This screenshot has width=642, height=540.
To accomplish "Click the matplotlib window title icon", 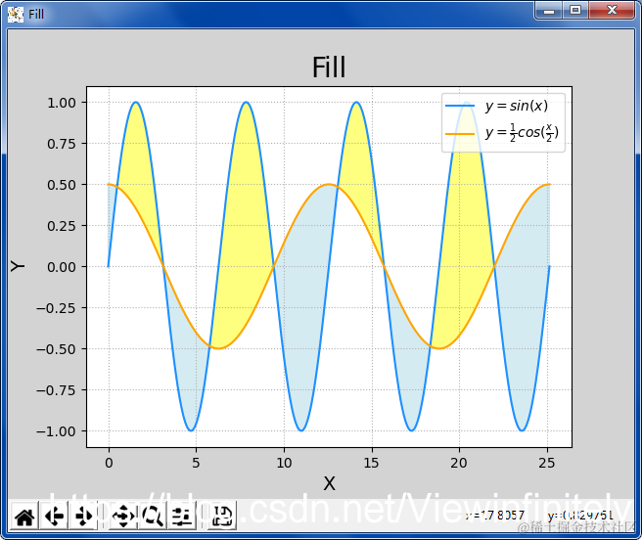I will point(16,15).
